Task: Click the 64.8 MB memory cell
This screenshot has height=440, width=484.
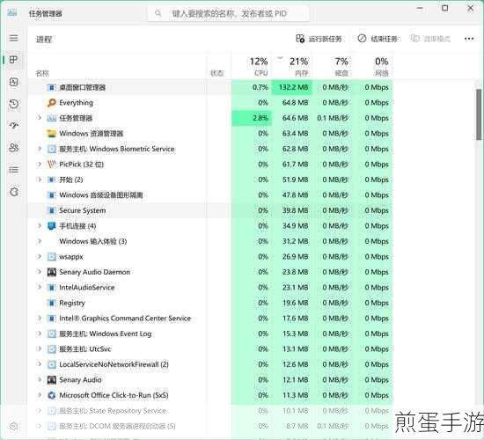Action: pyautogui.click(x=292, y=102)
